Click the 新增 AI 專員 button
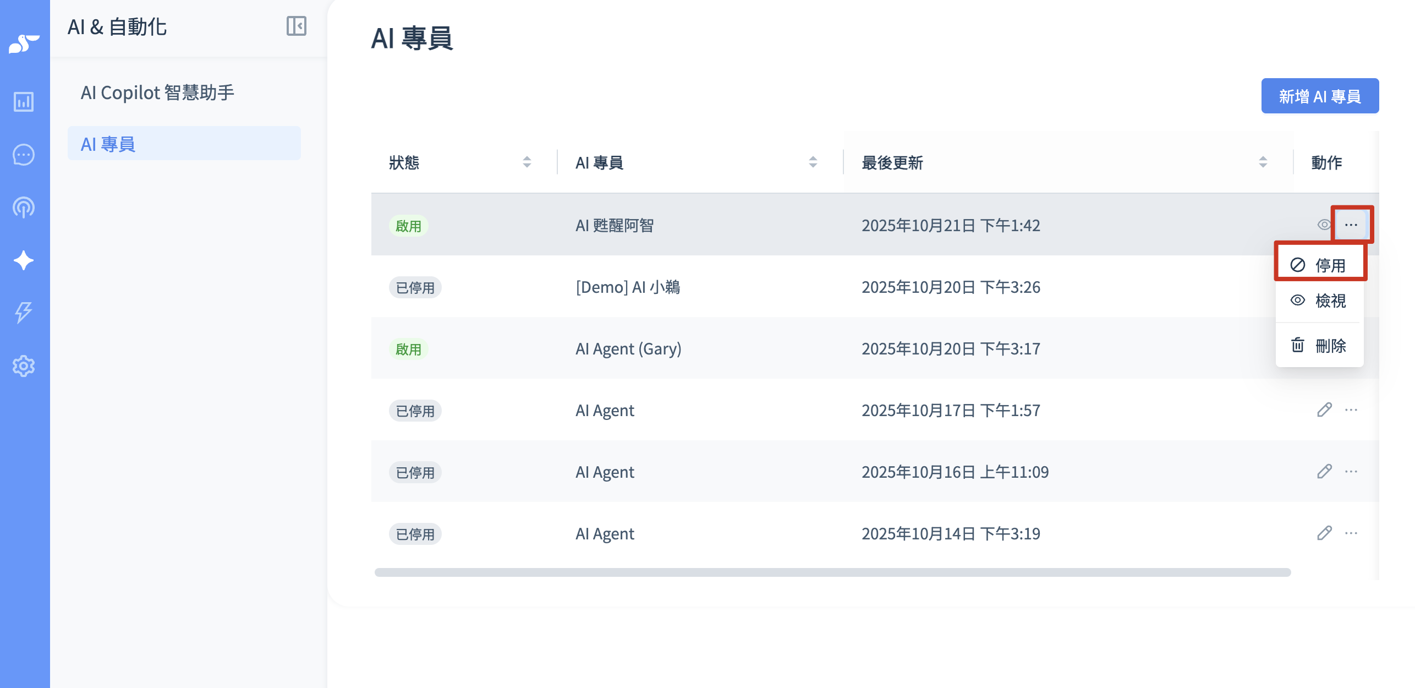1415x688 pixels. coord(1320,96)
